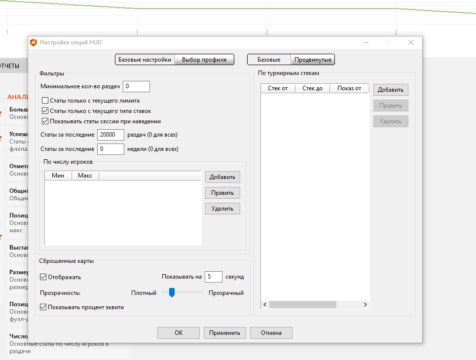Toggle Показывать статы сессии при наведении
The image size is (476, 360).
(x=45, y=121)
